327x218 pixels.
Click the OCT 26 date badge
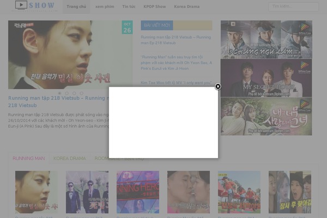pyautogui.click(x=127, y=27)
